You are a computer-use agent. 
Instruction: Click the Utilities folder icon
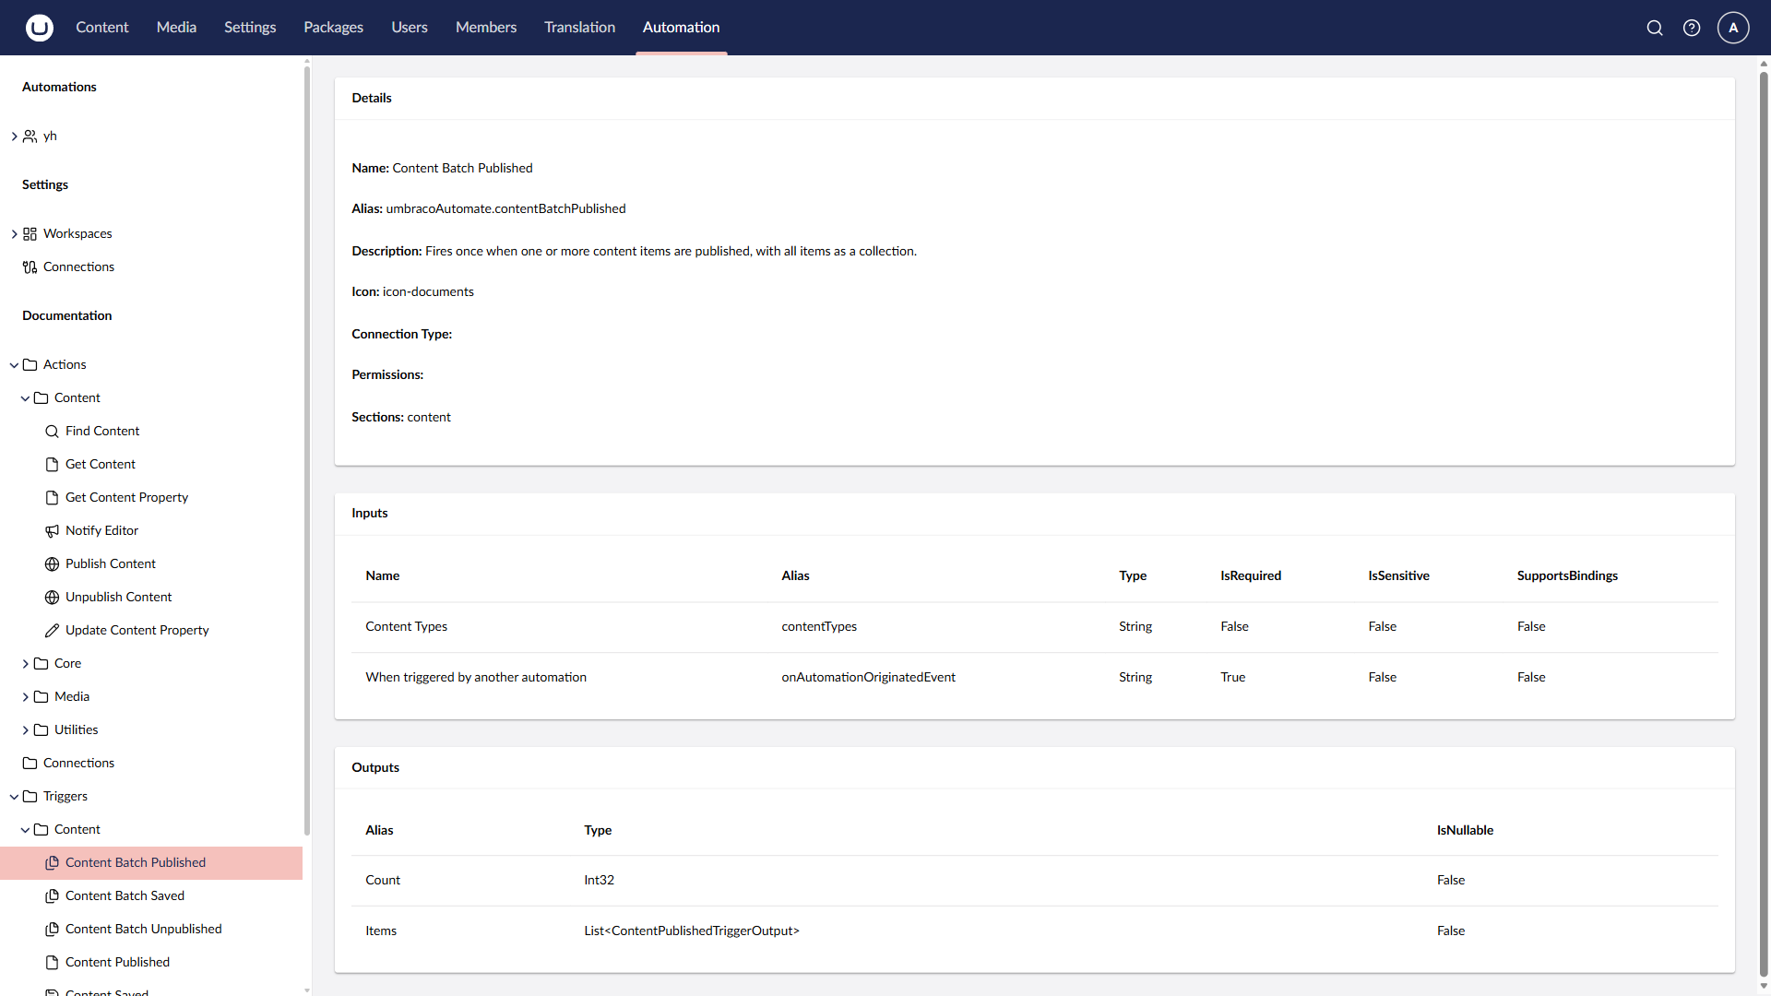pos(42,730)
